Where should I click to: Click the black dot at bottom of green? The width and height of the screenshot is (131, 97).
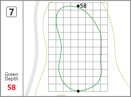78,91
